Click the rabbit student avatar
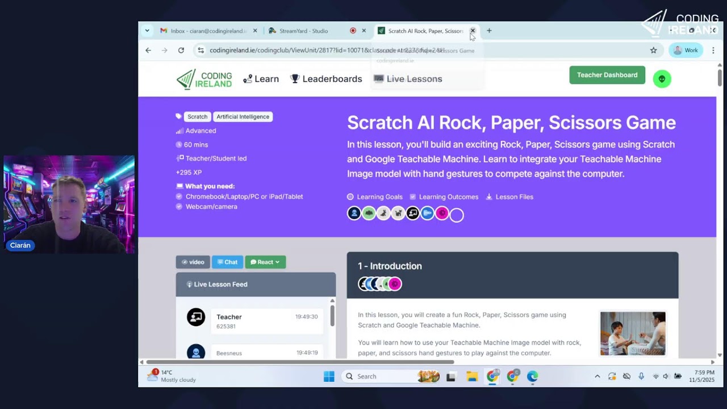The image size is (727, 409). 383,213
